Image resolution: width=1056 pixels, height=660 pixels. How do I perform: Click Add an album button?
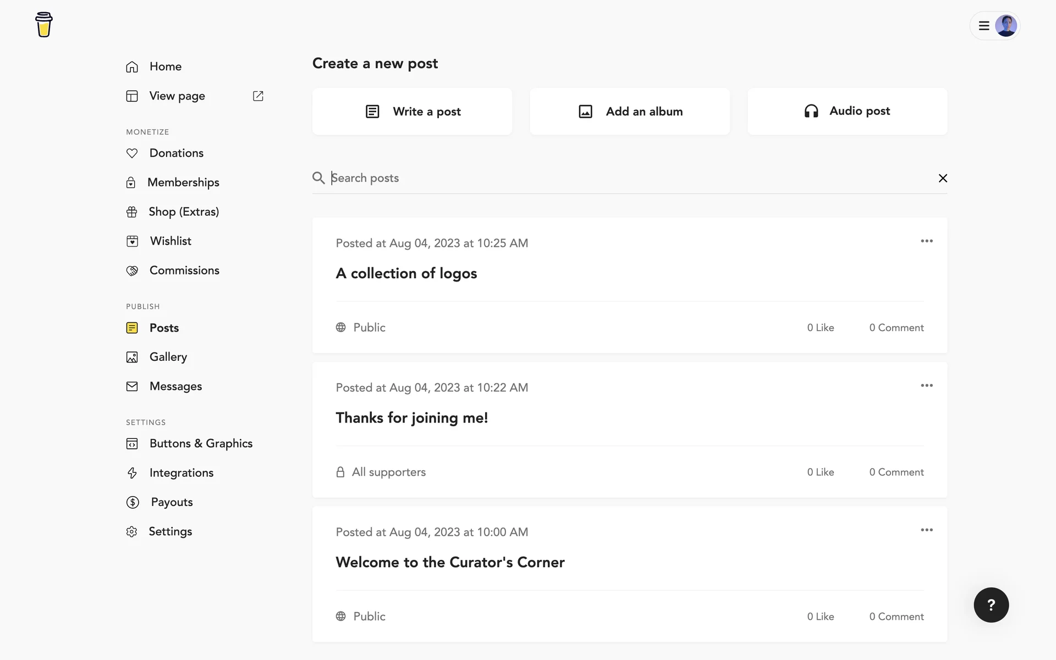click(x=630, y=112)
